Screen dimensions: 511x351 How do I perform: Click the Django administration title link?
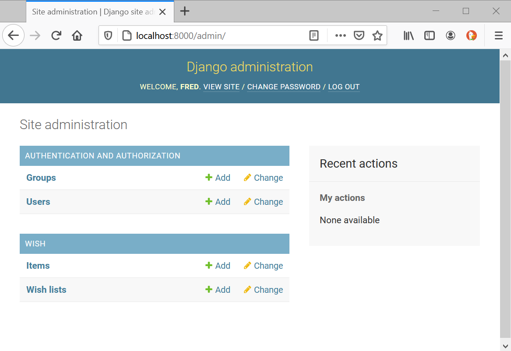pyautogui.click(x=250, y=67)
